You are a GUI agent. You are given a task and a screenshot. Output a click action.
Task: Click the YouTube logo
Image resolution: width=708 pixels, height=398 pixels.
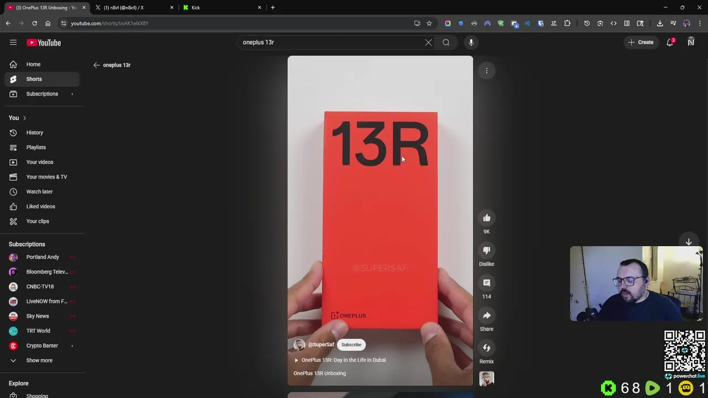[44, 43]
